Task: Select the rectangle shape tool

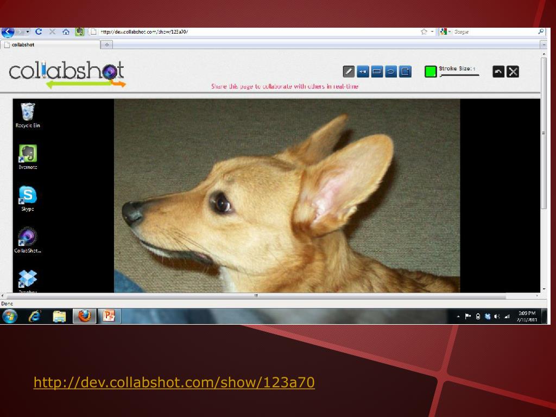Action: tap(377, 72)
